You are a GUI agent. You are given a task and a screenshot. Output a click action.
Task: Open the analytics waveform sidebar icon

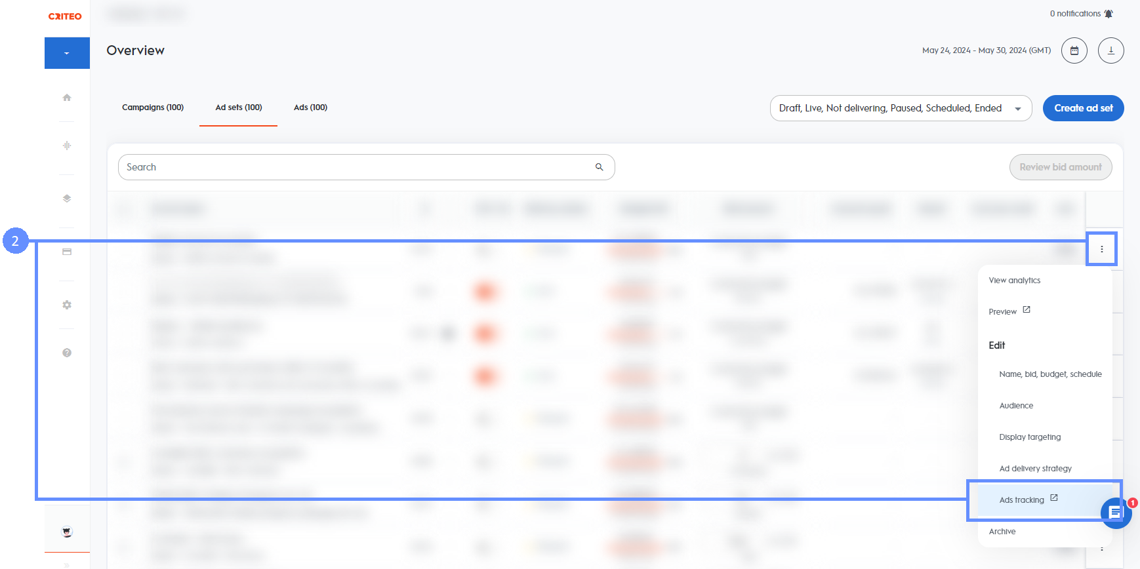tap(67, 146)
